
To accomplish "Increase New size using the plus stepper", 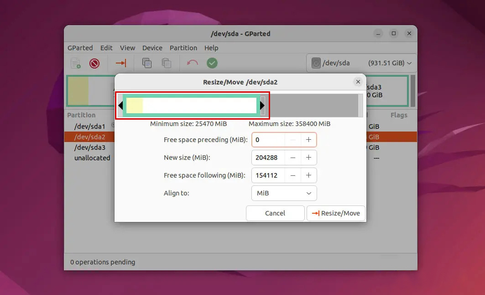I will tap(309, 158).
